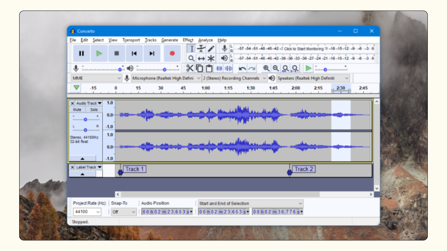Select the Envelope tool

tap(201, 49)
